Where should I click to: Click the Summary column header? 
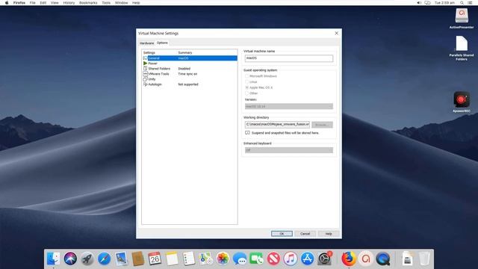click(x=185, y=53)
